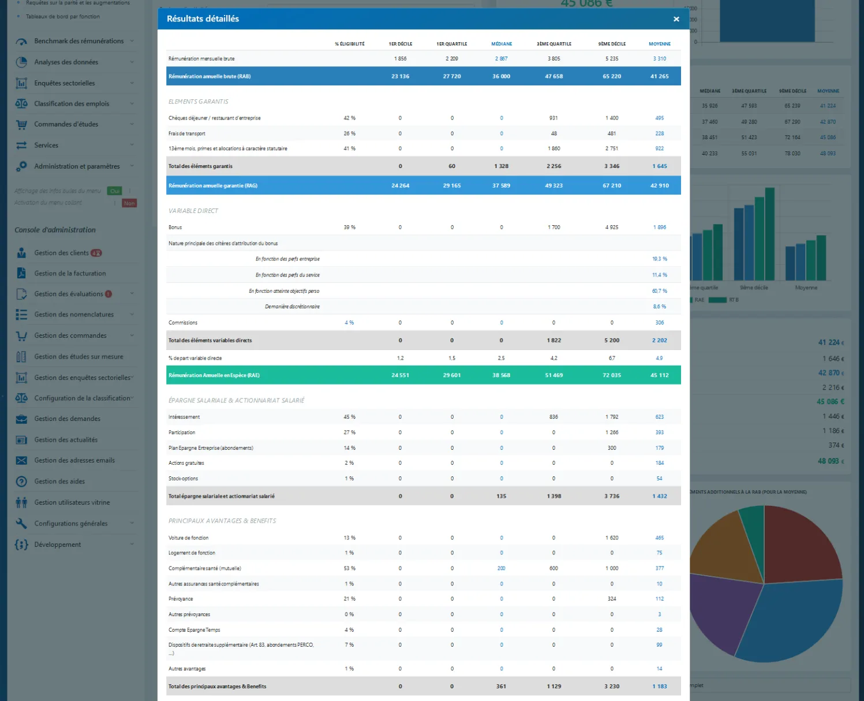
Task: Click the Commandes d'études cart icon
Action: point(21,125)
